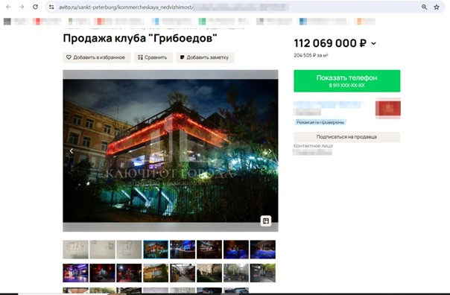Click Показать телефон green button
The width and height of the screenshot is (450, 295).
coord(346,81)
